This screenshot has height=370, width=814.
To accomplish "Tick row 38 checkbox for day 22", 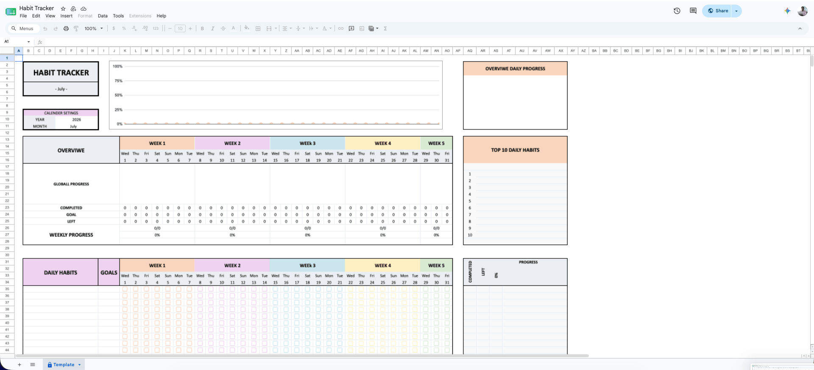I will (x=351, y=309).
